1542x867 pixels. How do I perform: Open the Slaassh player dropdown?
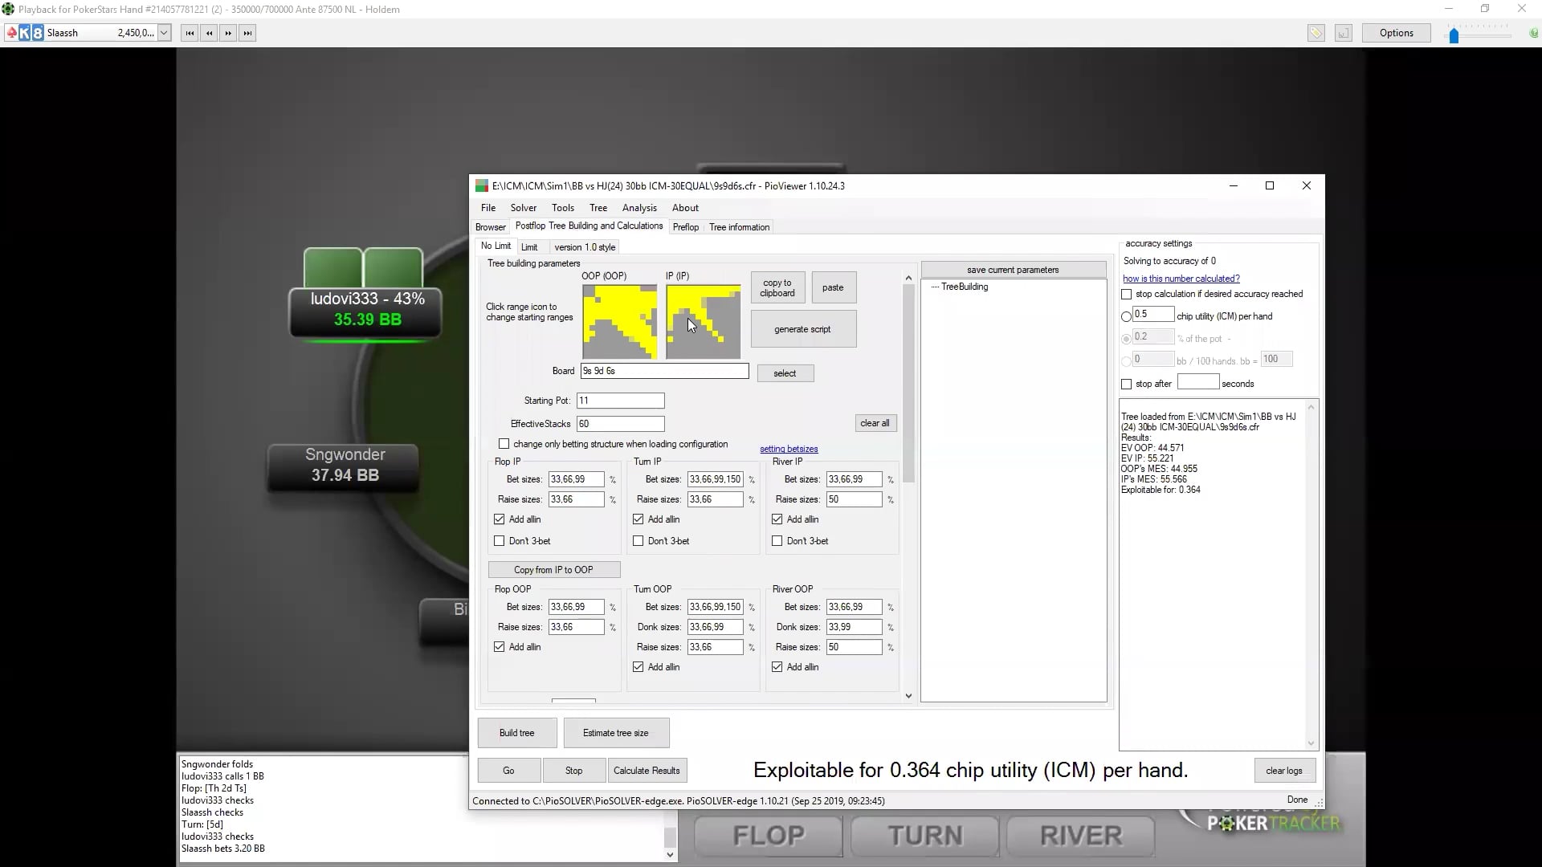pos(164,33)
